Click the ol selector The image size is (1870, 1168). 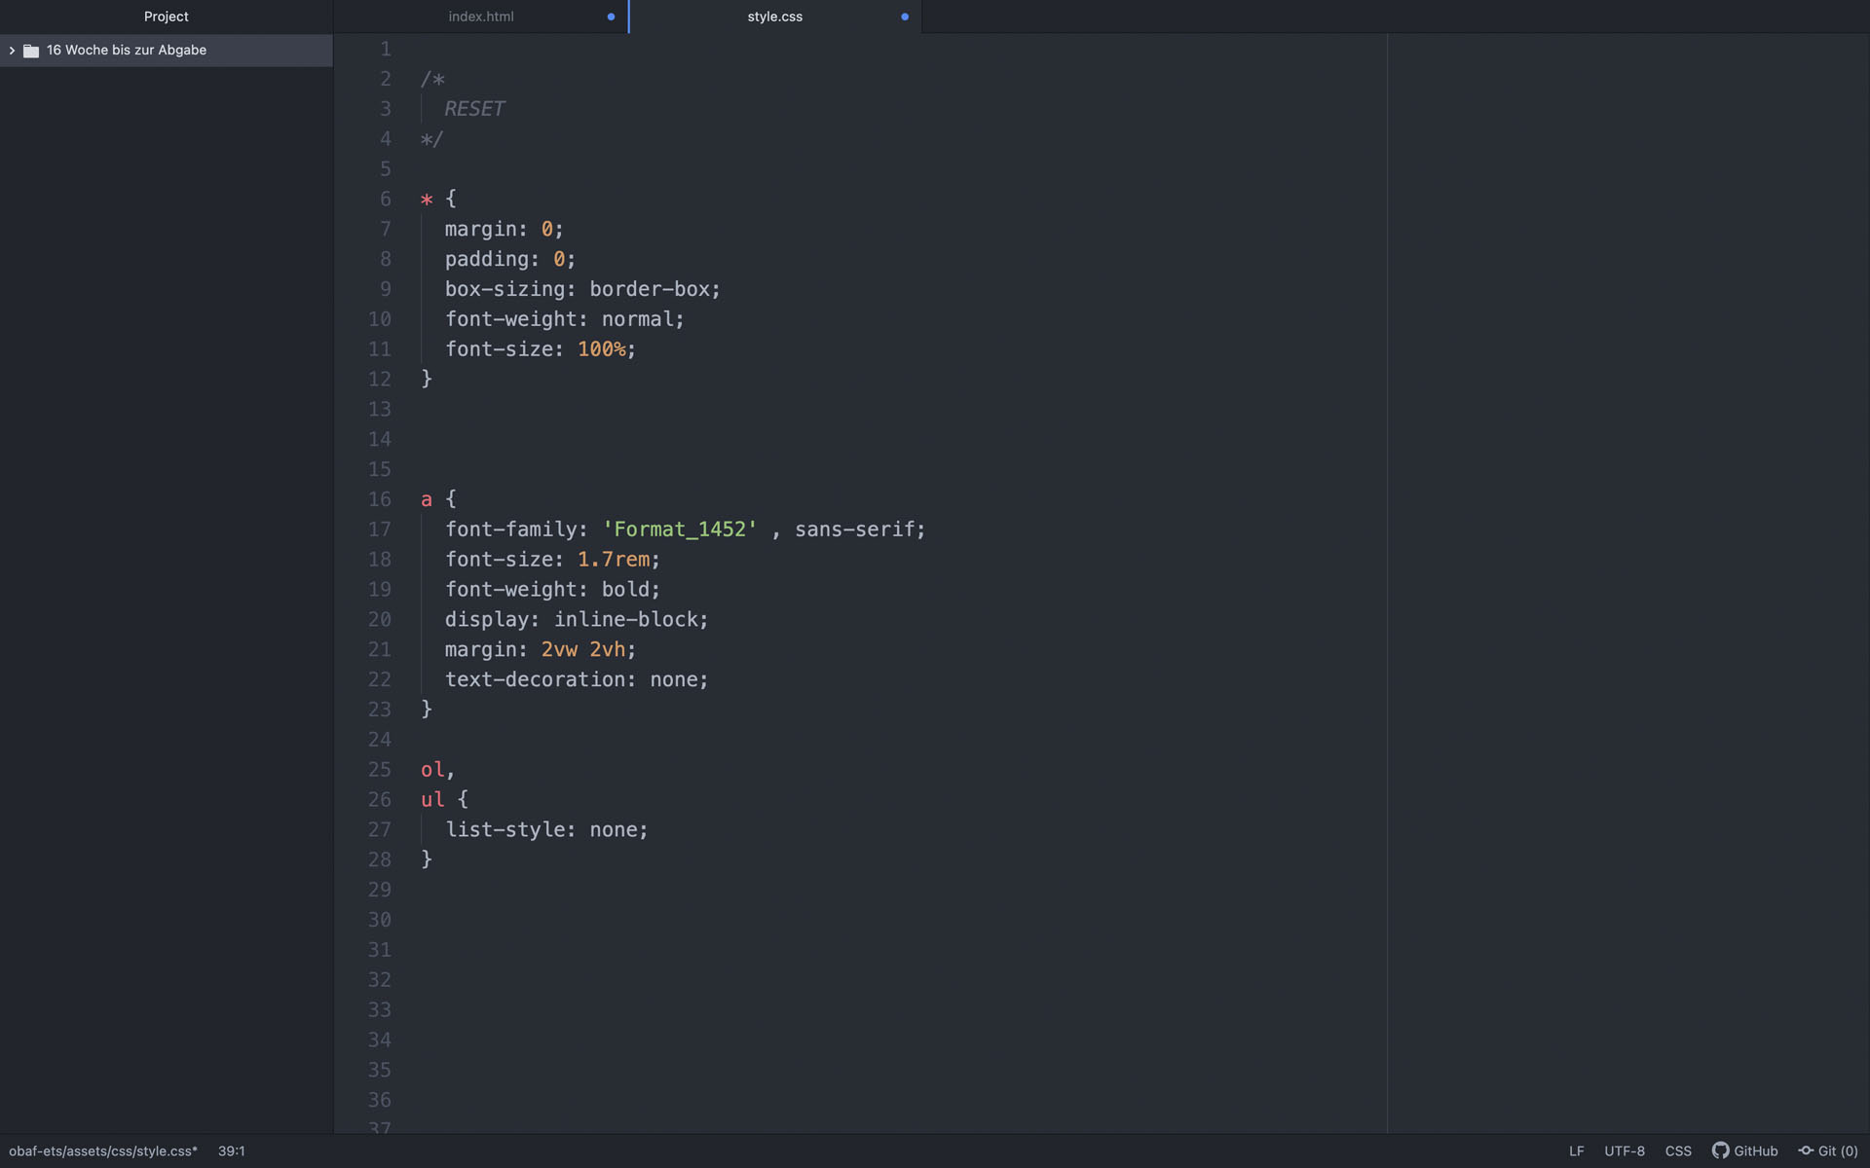click(x=432, y=770)
